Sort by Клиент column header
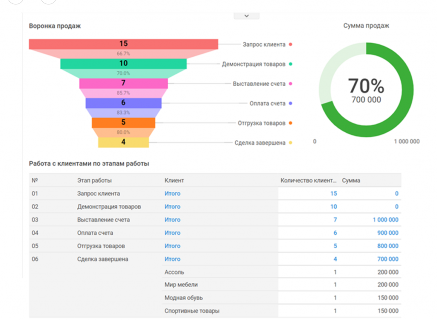The height and width of the screenshot is (320, 437). pyautogui.click(x=174, y=180)
